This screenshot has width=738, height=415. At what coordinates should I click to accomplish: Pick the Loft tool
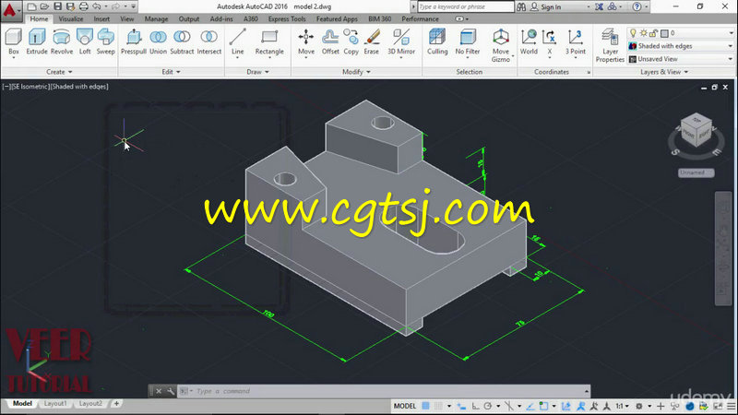(x=85, y=41)
